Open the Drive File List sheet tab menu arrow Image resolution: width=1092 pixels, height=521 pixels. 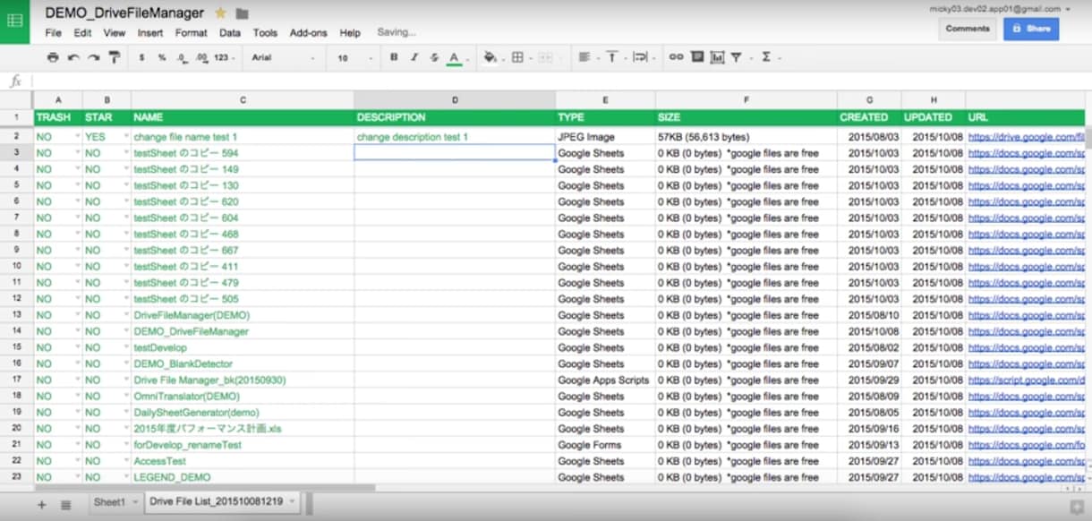(x=293, y=502)
